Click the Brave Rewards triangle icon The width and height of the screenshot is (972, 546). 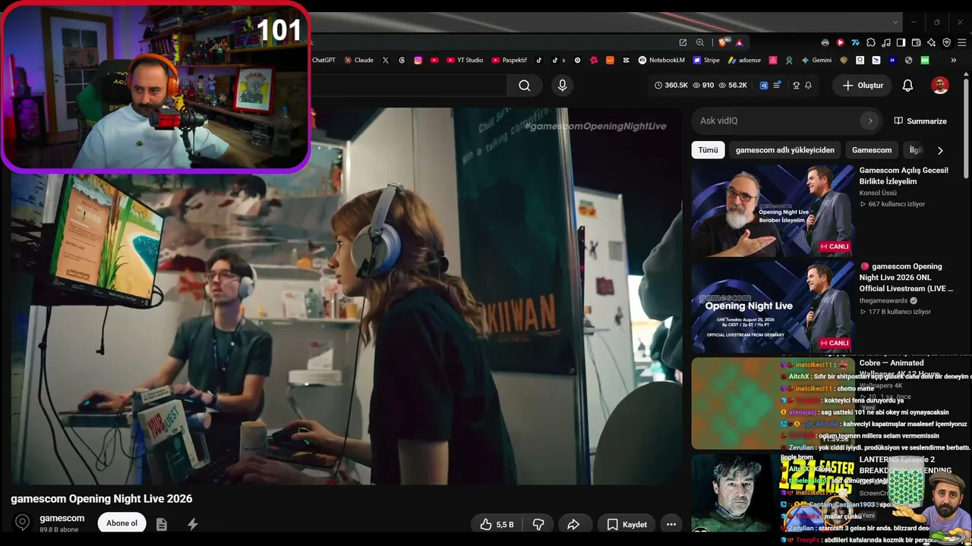739,42
